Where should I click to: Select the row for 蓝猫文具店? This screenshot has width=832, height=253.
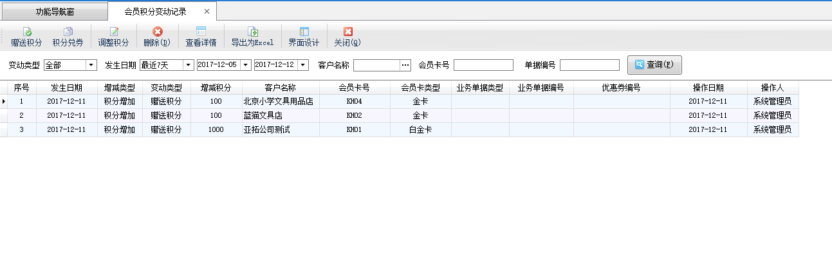(399, 116)
